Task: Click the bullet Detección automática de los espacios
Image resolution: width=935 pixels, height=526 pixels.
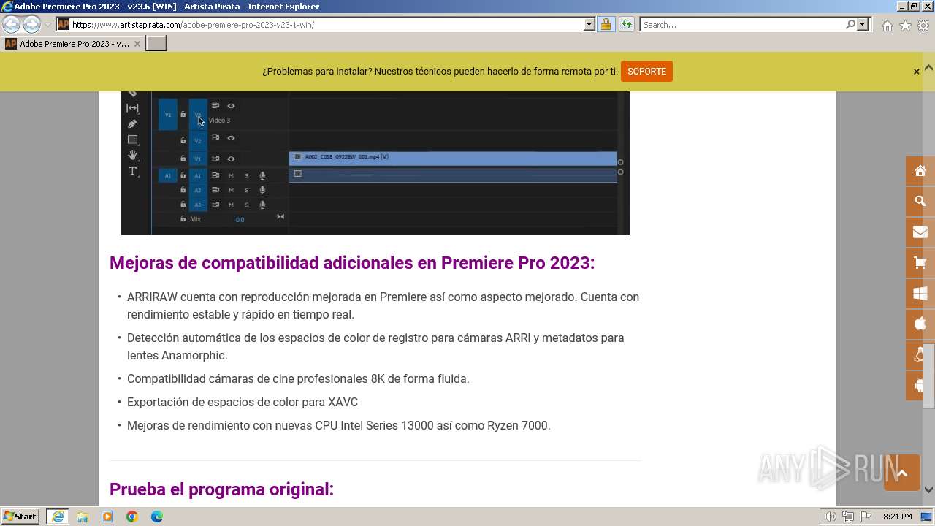Action: click(375, 346)
